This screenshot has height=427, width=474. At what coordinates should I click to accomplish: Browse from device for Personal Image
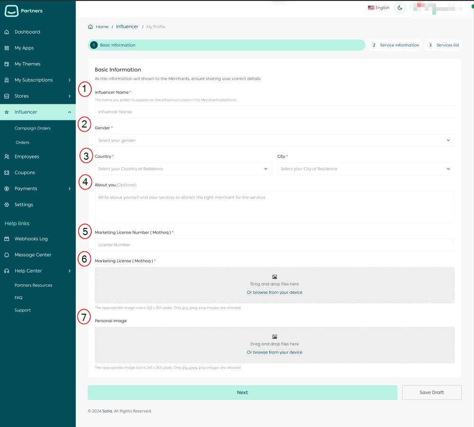coord(274,352)
